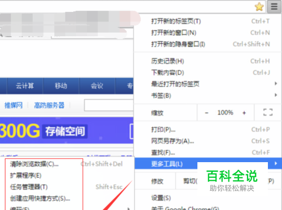Choose 网页另存为(A)... menu item
282x210 pixels.
pos(208,141)
